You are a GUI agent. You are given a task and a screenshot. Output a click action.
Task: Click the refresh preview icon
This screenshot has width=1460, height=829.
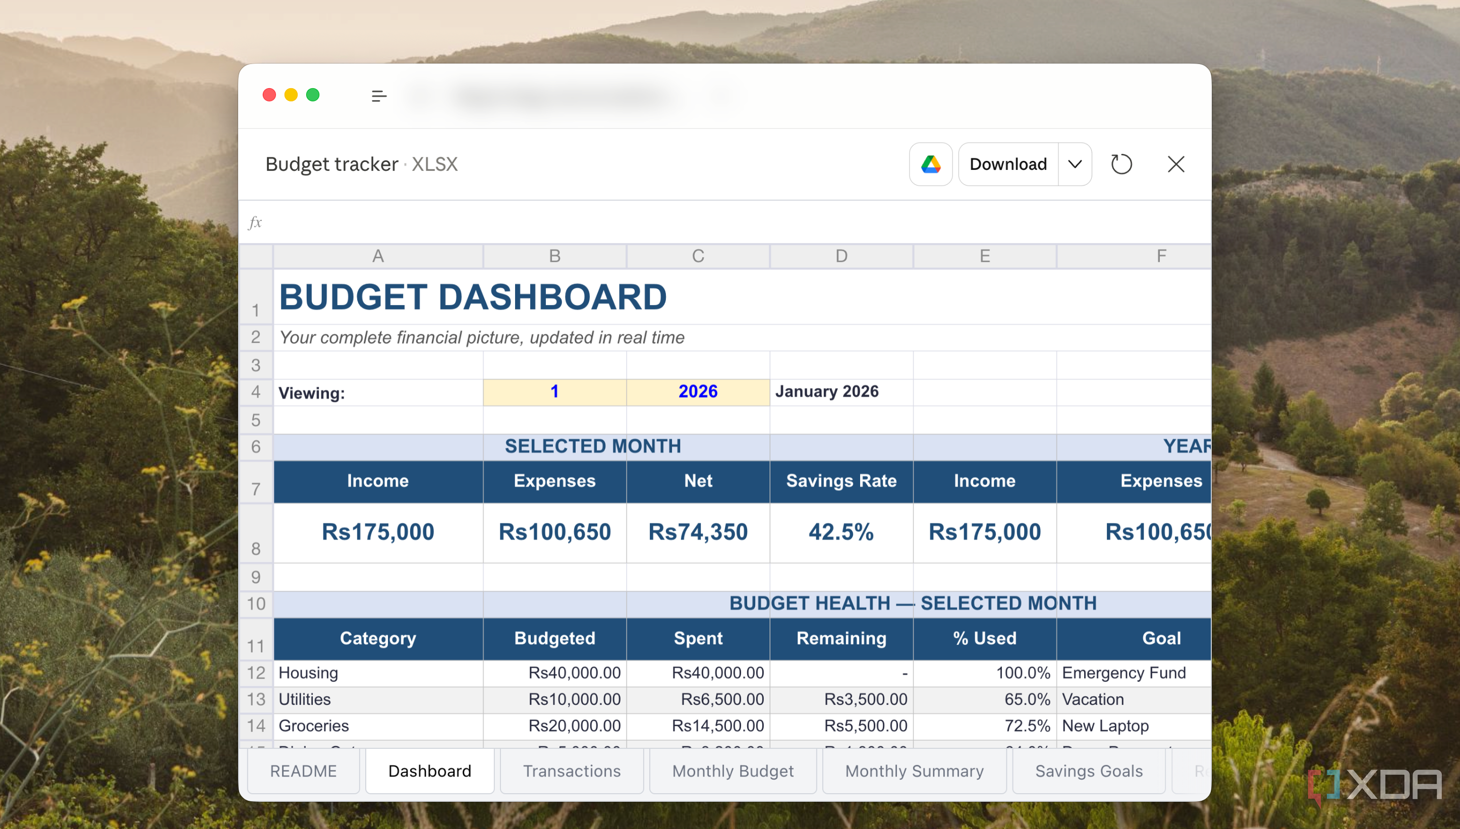tap(1121, 164)
